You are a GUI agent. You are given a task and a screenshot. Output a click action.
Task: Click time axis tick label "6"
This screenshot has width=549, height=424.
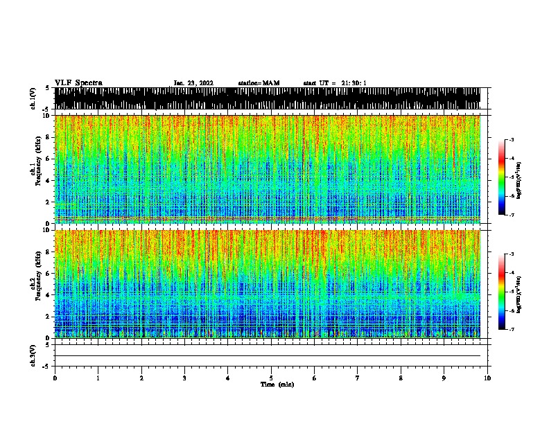coord(314,378)
